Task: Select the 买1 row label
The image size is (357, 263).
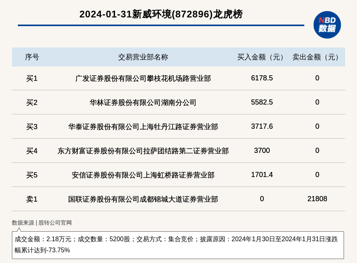Action: point(32,78)
